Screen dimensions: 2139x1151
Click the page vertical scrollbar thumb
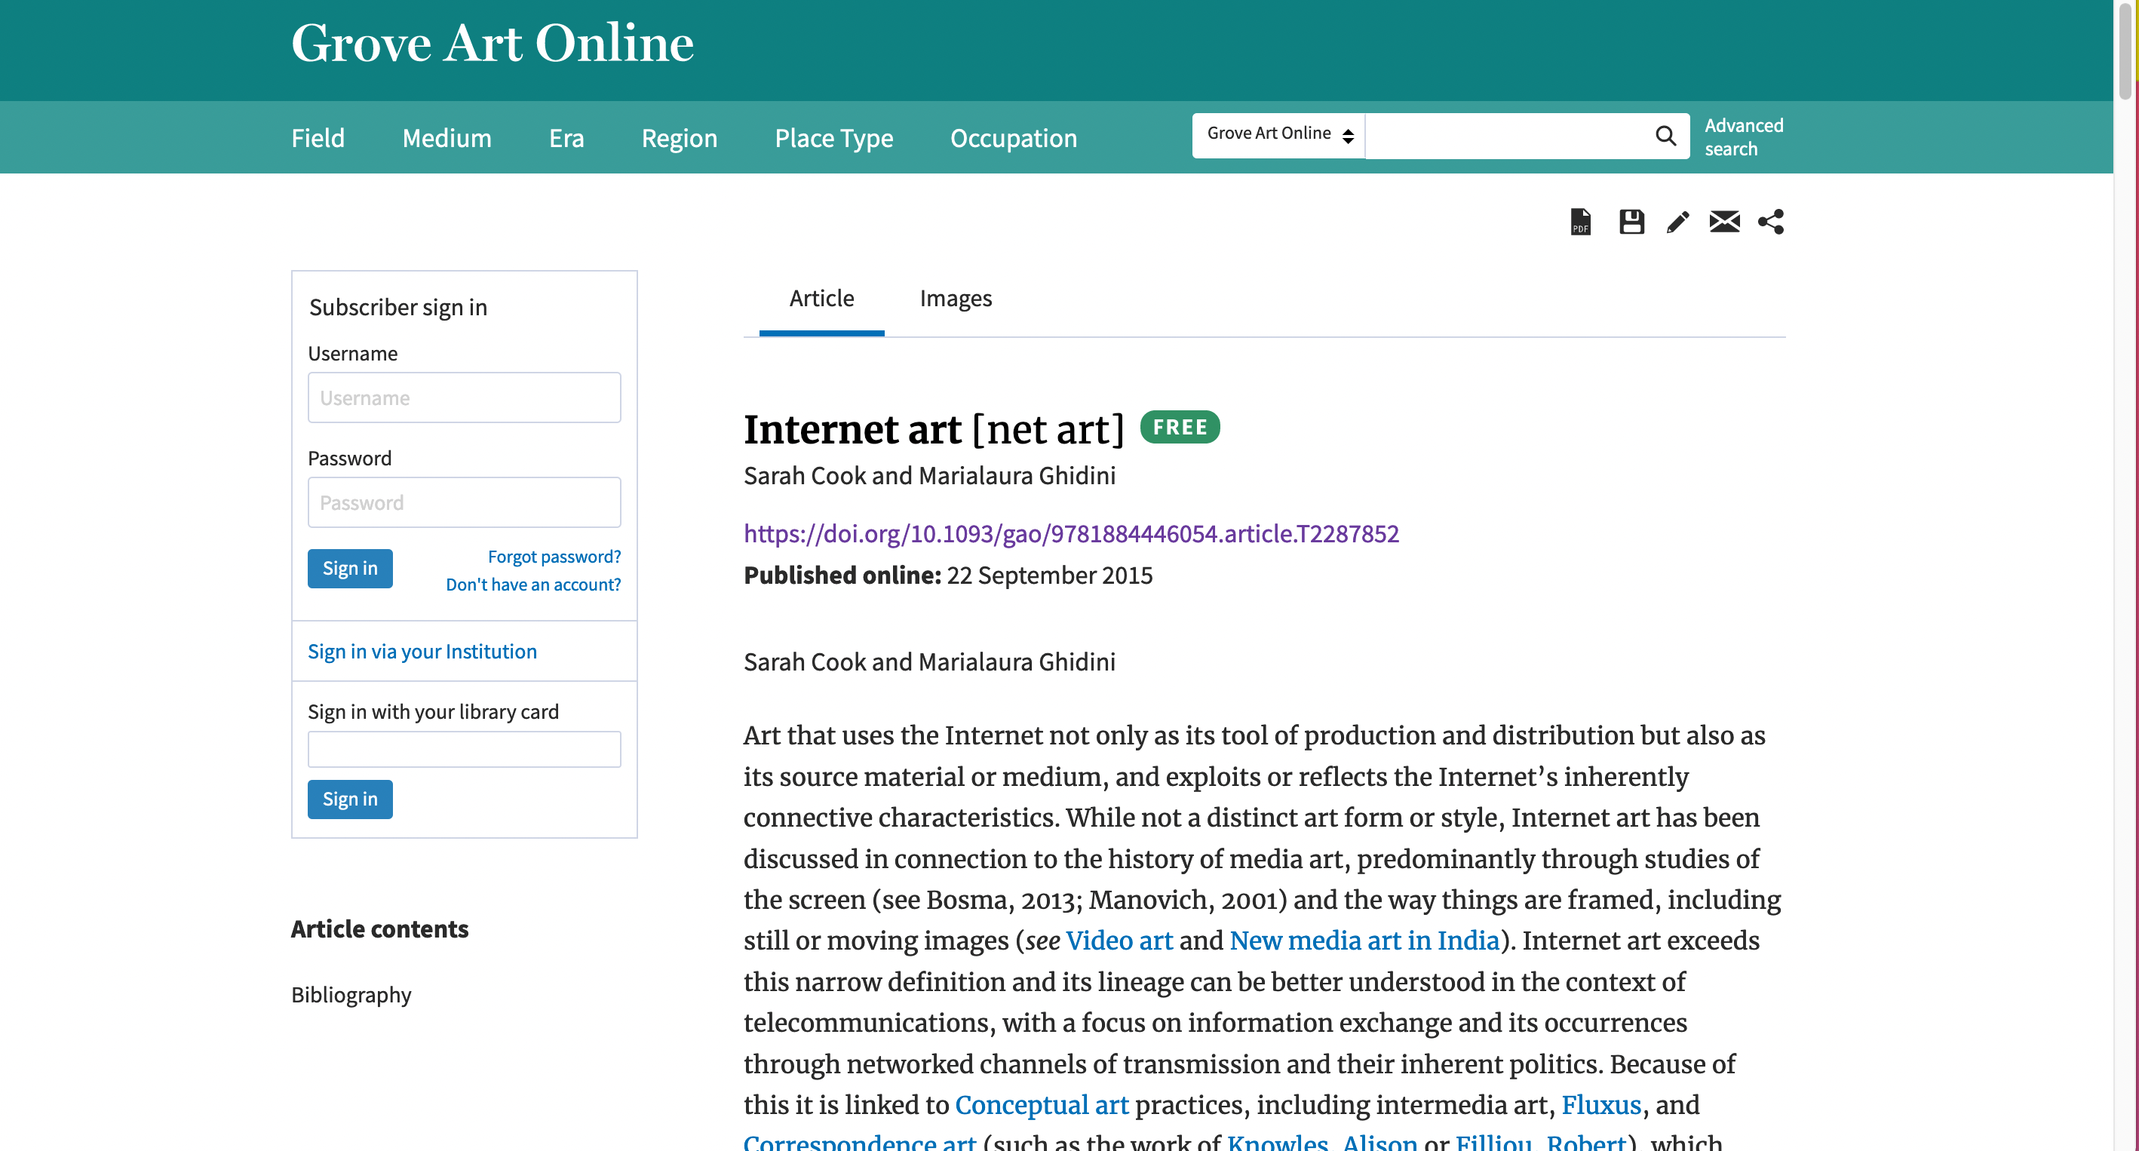click(x=2125, y=50)
